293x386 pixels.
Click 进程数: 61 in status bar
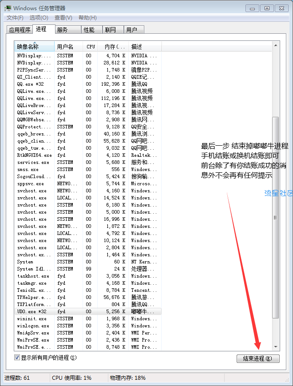click(17, 378)
